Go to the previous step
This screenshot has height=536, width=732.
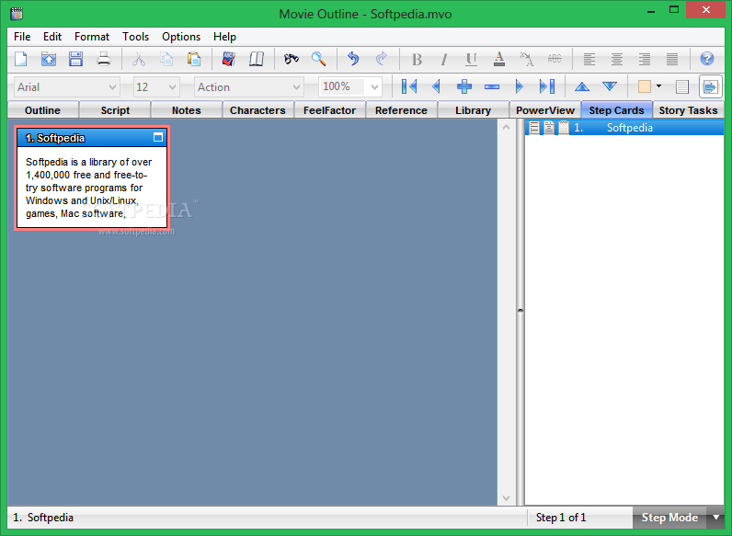pyautogui.click(x=437, y=86)
